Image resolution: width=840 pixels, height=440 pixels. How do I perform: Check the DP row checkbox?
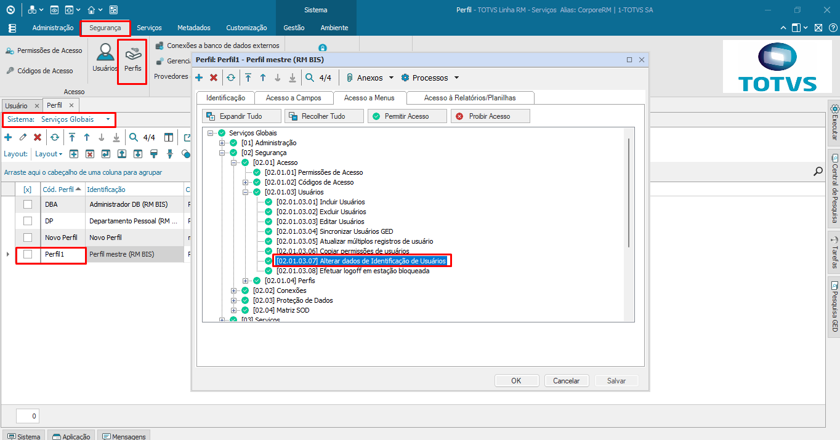click(28, 221)
